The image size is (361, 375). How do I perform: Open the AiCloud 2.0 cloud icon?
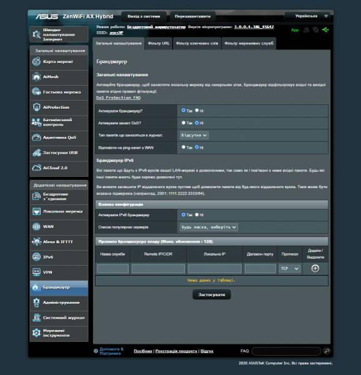point(36,168)
